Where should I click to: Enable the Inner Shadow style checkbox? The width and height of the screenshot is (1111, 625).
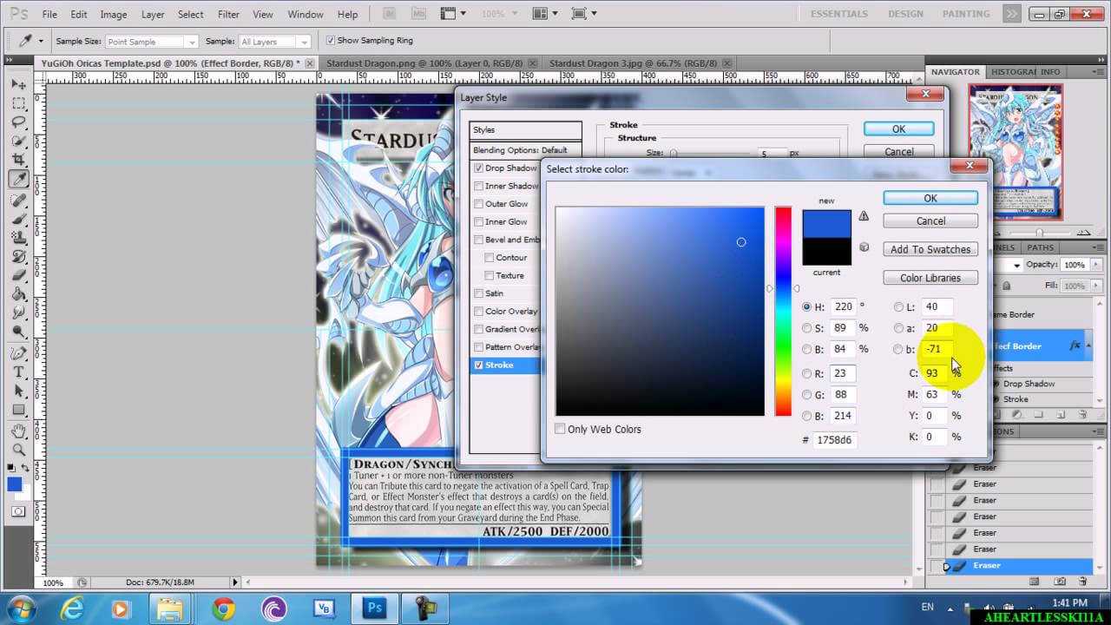[x=478, y=186]
